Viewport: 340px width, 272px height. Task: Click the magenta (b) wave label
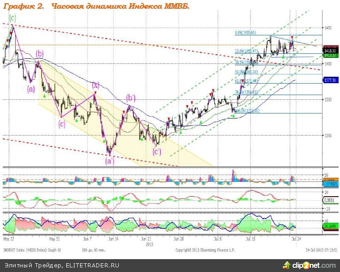click(40, 53)
